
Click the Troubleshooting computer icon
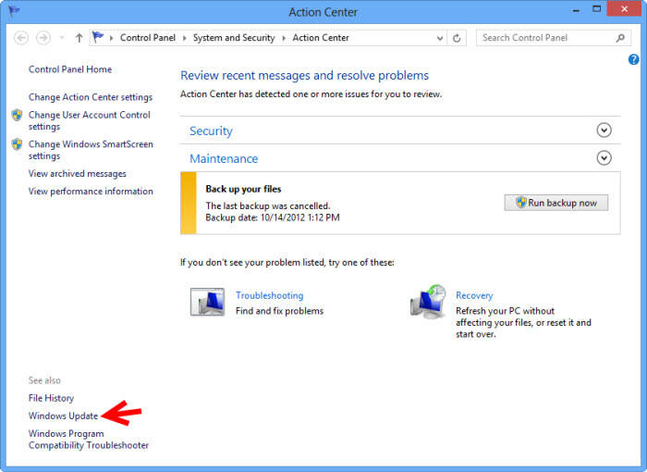(x=208, y=302)
